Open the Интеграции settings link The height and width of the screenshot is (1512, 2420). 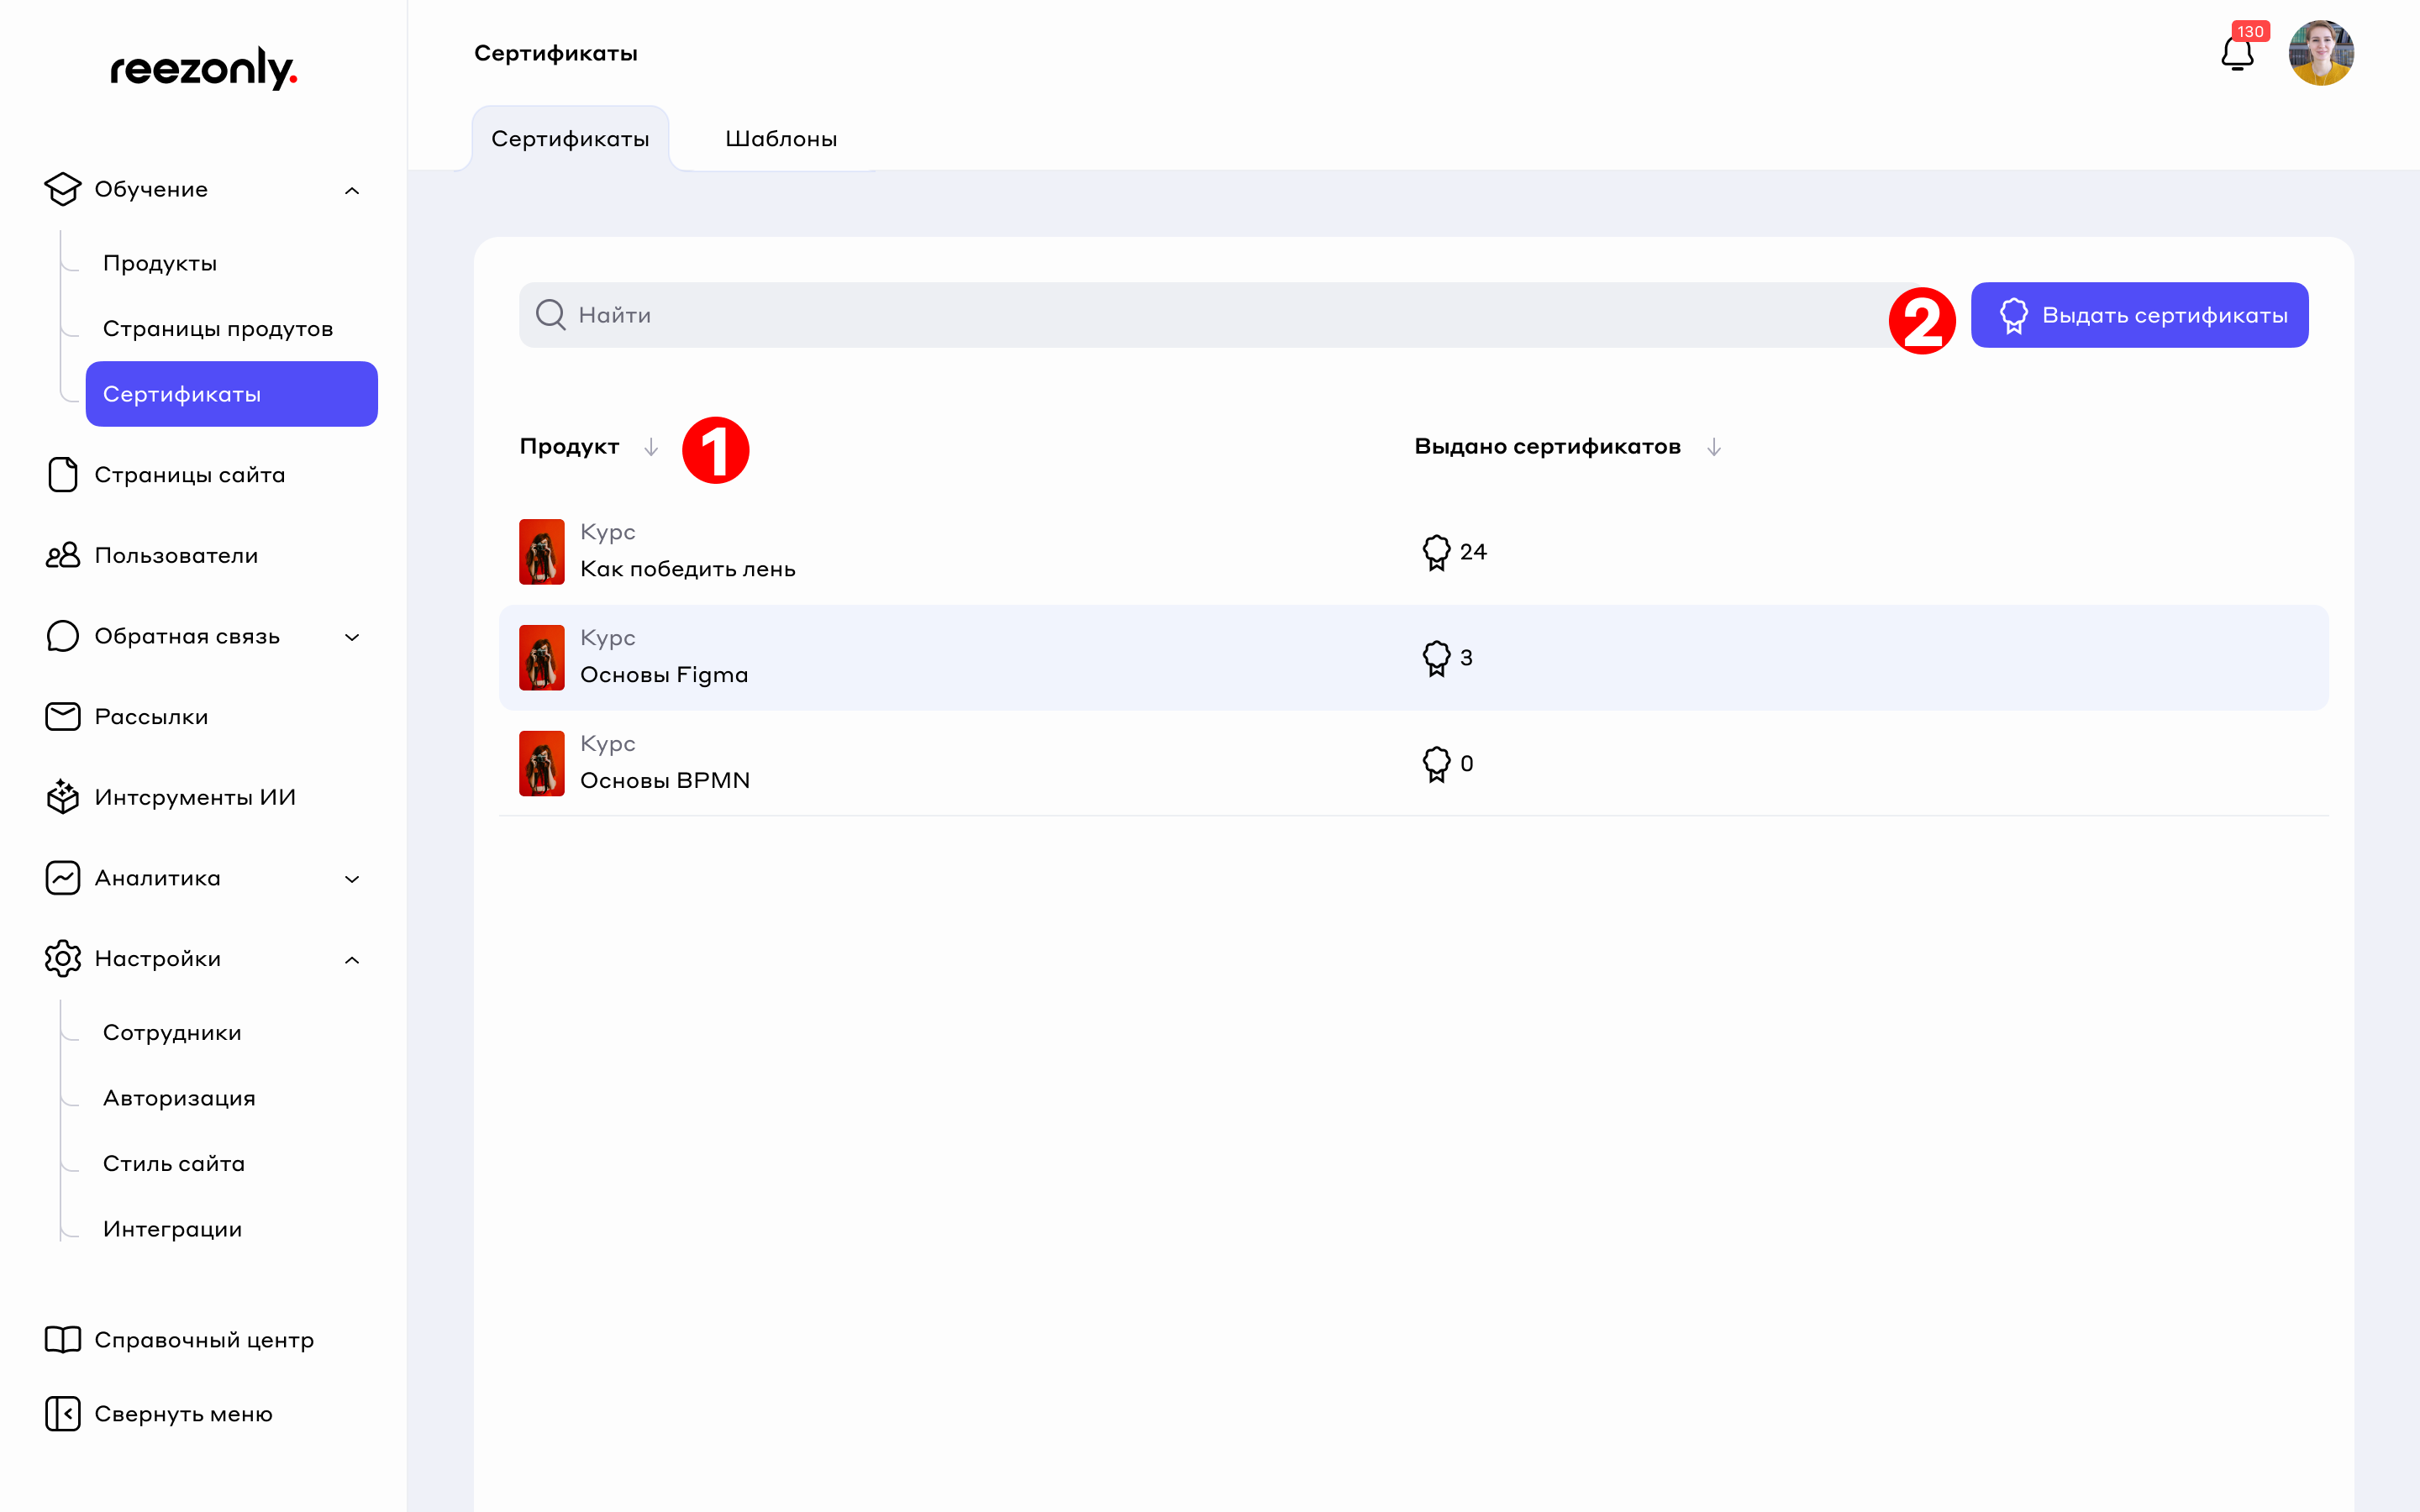(172, 1229)
